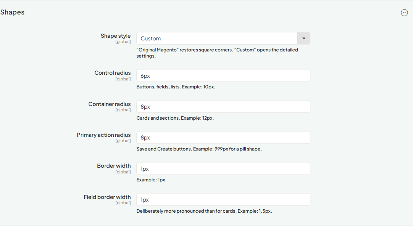Focus the Container radius field

click(223, 107)
